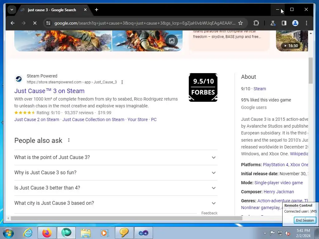Open the Steam result's three-dot options
Image resolution: width=319 pixels, height=239 pixels.
pos(122,82)
